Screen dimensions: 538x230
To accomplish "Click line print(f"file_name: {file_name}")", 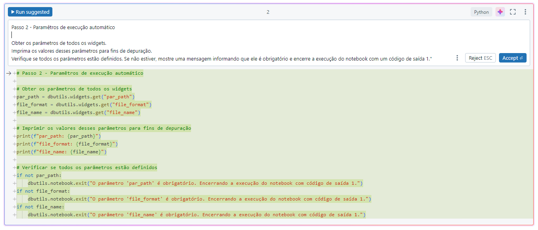I will (x=61, y=152).
